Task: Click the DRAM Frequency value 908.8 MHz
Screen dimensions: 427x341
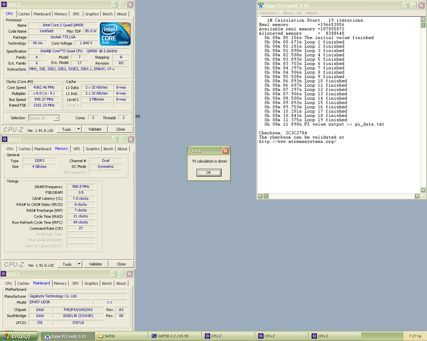Action: click(x=81, y=187)
